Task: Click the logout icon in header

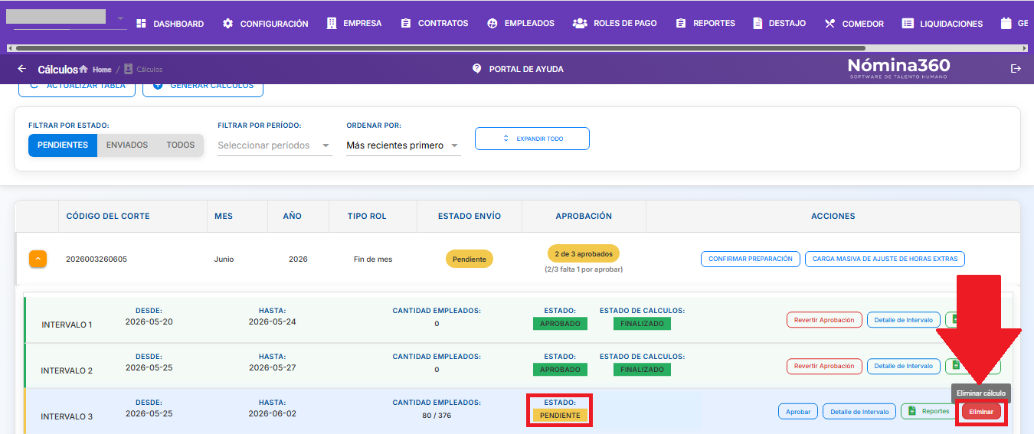Action: (x=1016, y=69)
